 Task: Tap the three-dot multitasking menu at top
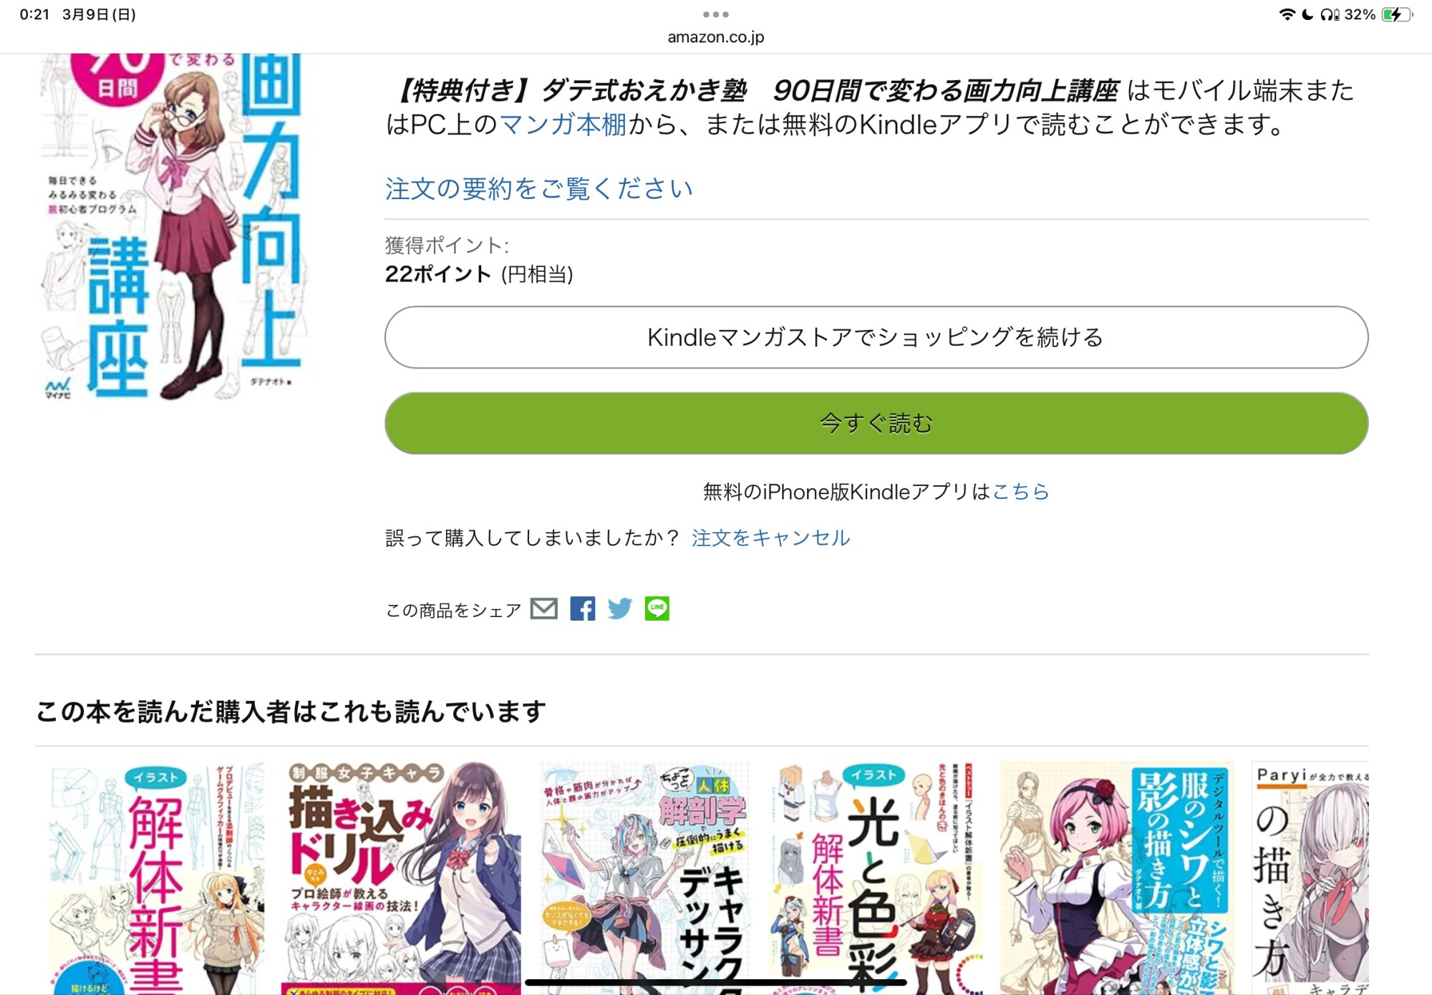pos(716,14)
